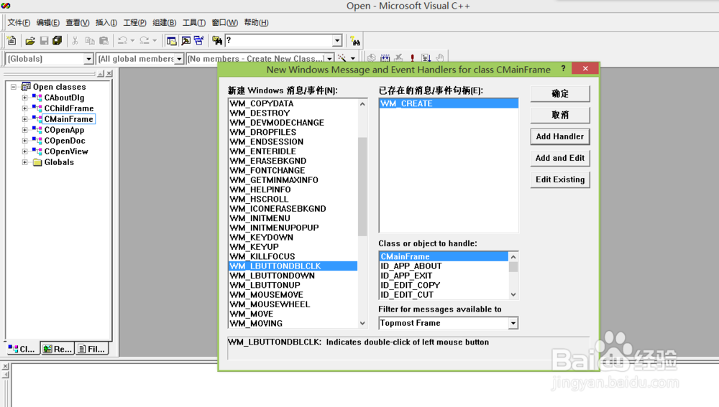Click the scroll-down arrow of the object list
The width and height of the screenshot is (719, 407).
(513, 295)
